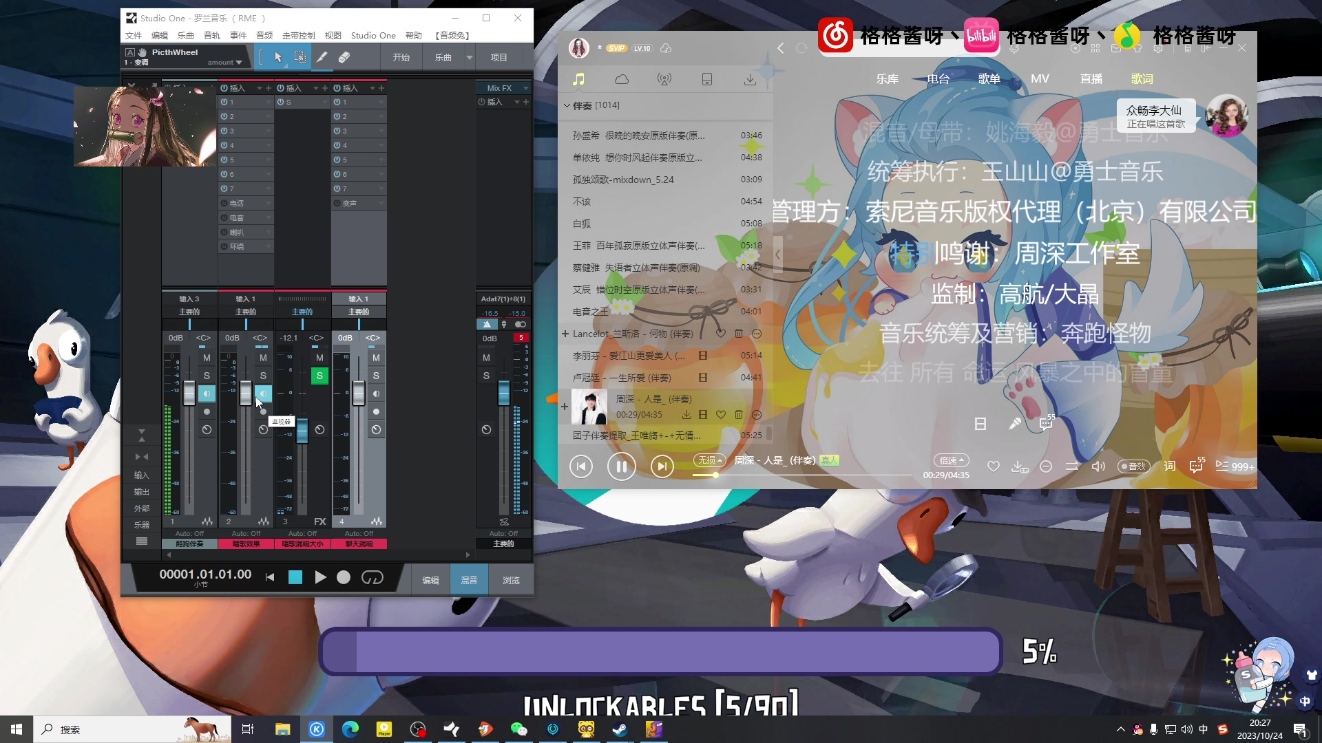Add insert with plus on last channel column

[x=526, y=102]
